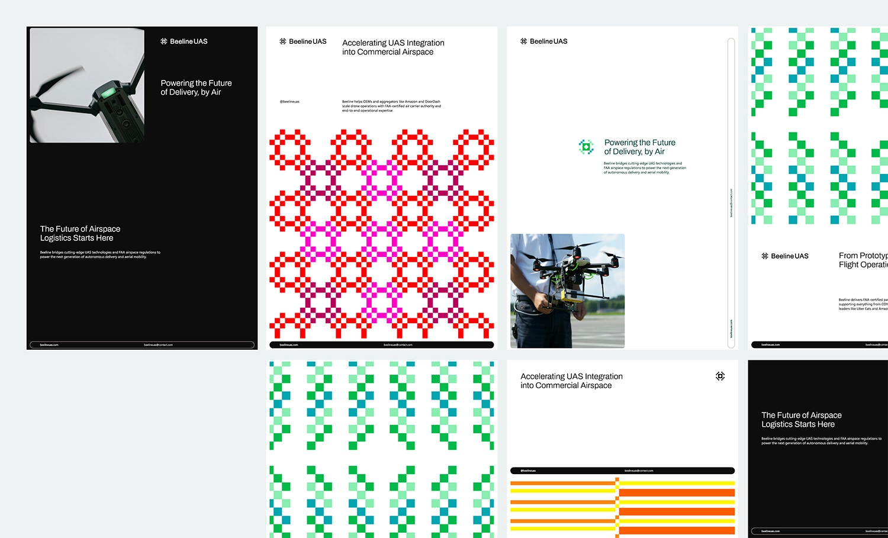This screenshot has height=538, width=888.
Task: Click 'beelineuas.com' footer on the bottom-right black poster
Action: point(770,531)
